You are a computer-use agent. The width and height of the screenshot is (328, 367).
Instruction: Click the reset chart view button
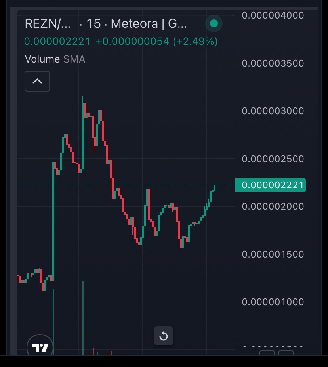tap(163, 336)
